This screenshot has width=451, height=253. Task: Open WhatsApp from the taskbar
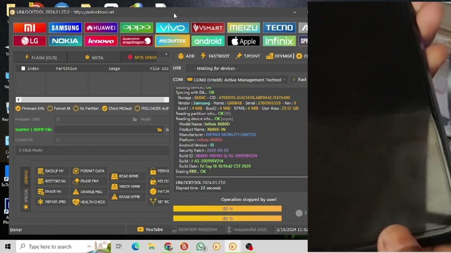point(200,247)
